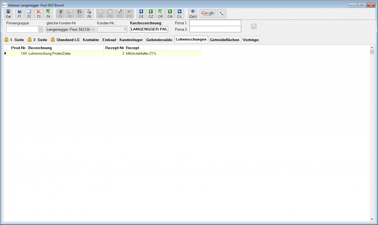Go to previous record with C-Z
The image size is (378, 225).
[151, 14]
